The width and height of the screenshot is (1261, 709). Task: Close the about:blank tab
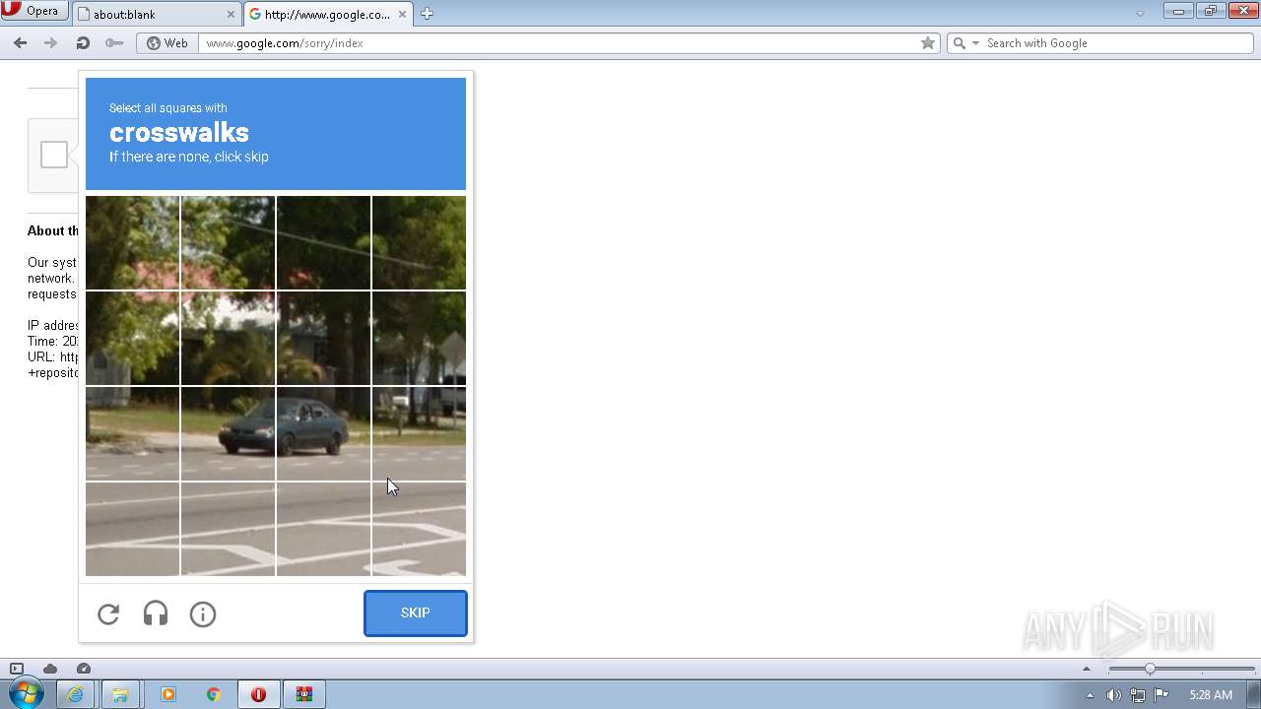tap(232, 14)
